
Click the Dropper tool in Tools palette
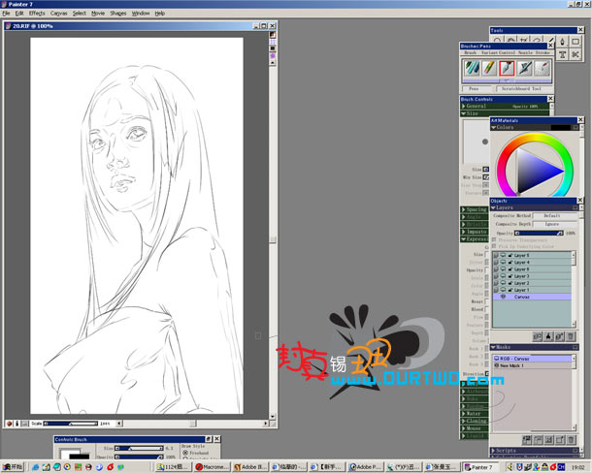pos(562,41)
